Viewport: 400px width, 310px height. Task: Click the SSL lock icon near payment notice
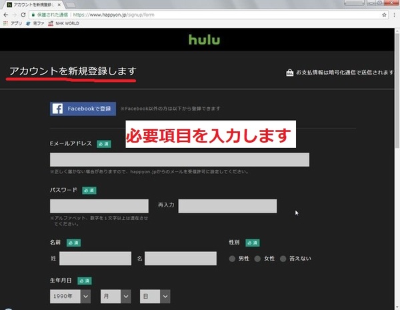(x=289, y=73)
